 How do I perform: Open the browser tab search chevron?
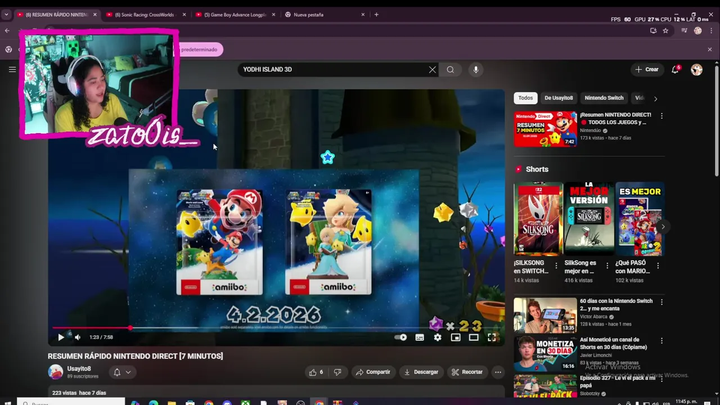[6, 15]
